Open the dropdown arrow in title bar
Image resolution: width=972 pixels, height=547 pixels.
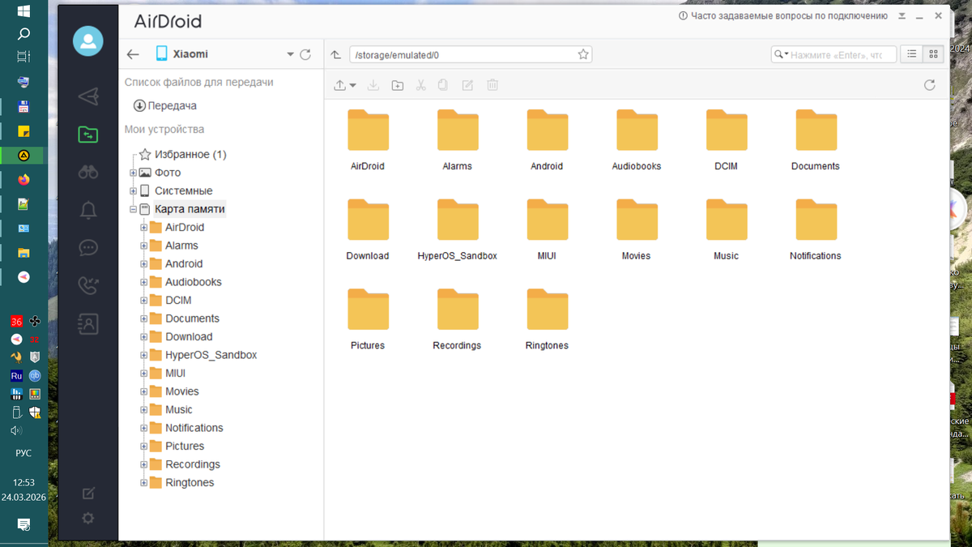[x=902, y=15]
